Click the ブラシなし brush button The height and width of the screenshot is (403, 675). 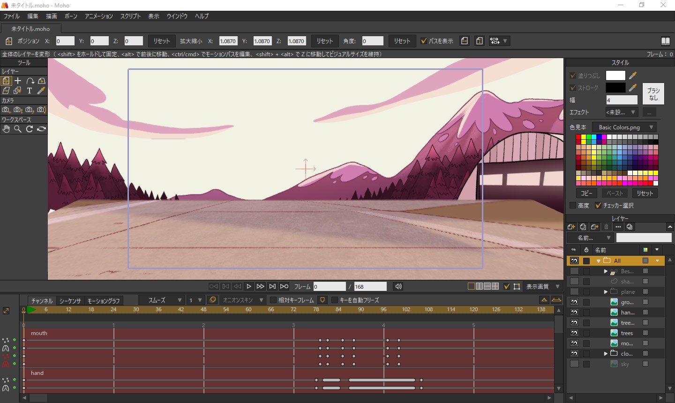click(x=653, y=94)
